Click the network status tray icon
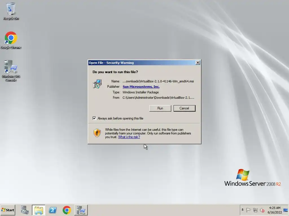 255,210
